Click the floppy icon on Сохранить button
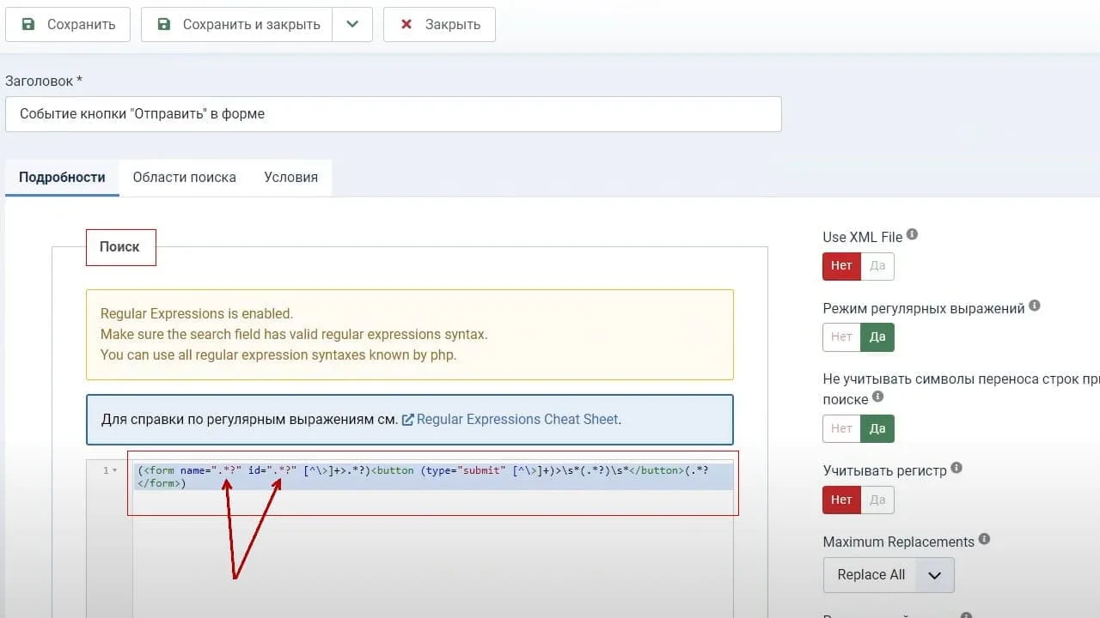This screenshot has width=1100, height=618. (29, 24)
